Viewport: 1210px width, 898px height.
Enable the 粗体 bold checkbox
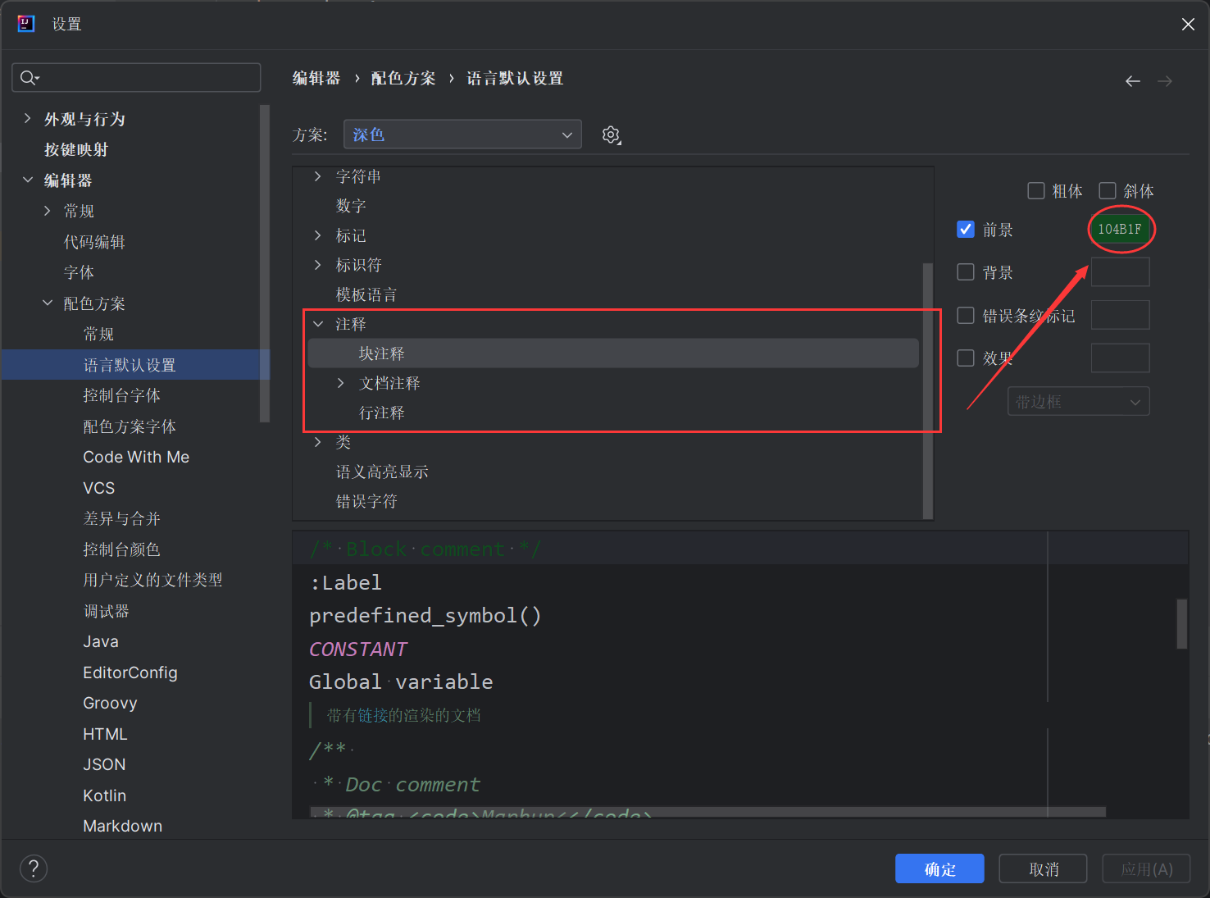[1036, 191]
